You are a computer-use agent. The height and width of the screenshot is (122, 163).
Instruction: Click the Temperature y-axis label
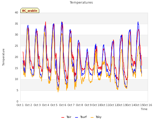[3, 57]
